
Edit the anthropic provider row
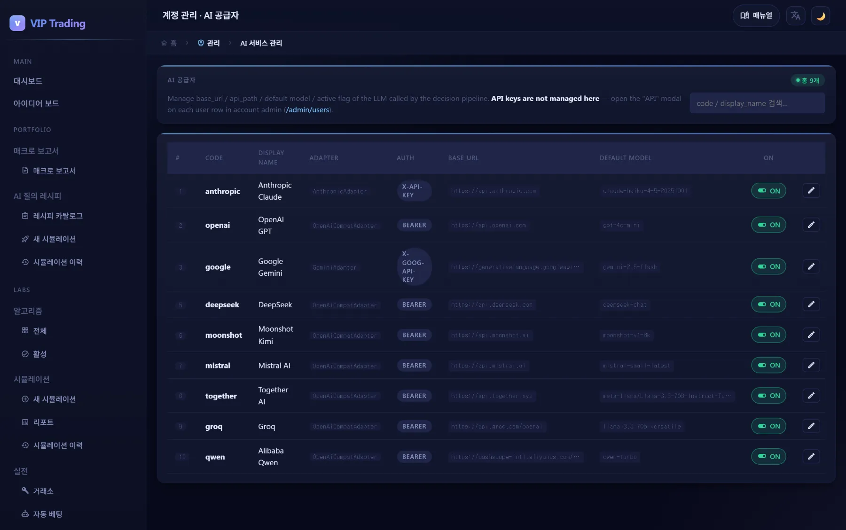tap(811, 191)
